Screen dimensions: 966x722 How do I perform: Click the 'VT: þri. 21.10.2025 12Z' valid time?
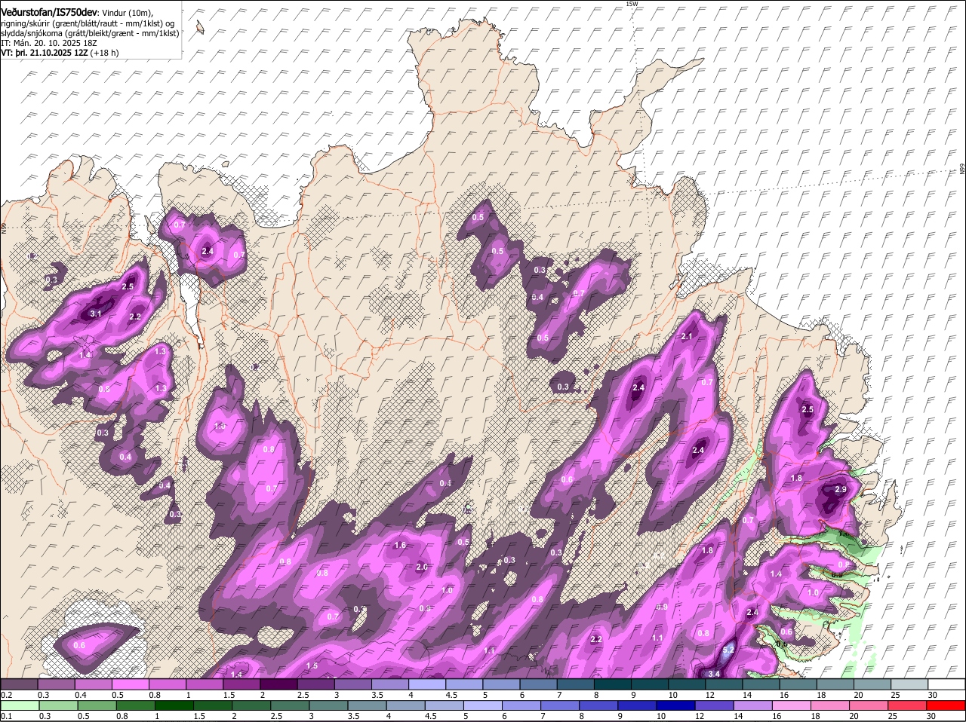click(x=45, y=53)
